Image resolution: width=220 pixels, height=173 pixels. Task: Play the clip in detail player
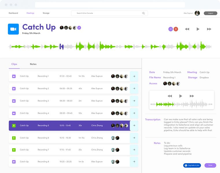click(x=181, y=96)
